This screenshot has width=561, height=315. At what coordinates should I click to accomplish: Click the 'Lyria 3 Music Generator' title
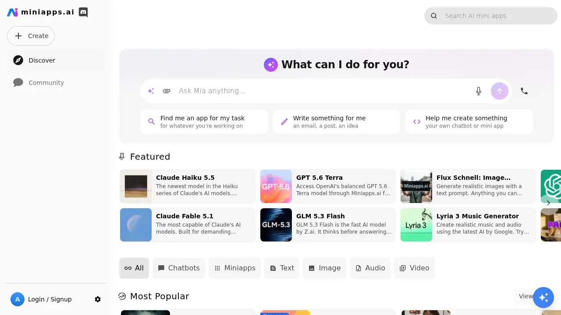click(x=478, y=216)
